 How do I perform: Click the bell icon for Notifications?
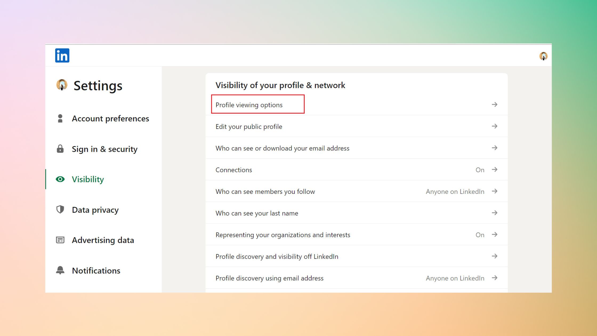coord(60,270)
